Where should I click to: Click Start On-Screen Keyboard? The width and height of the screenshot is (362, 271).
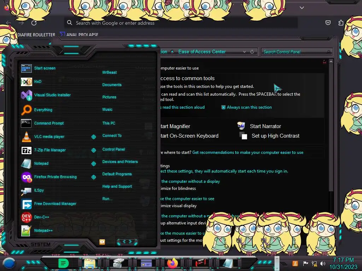(189, 136)
